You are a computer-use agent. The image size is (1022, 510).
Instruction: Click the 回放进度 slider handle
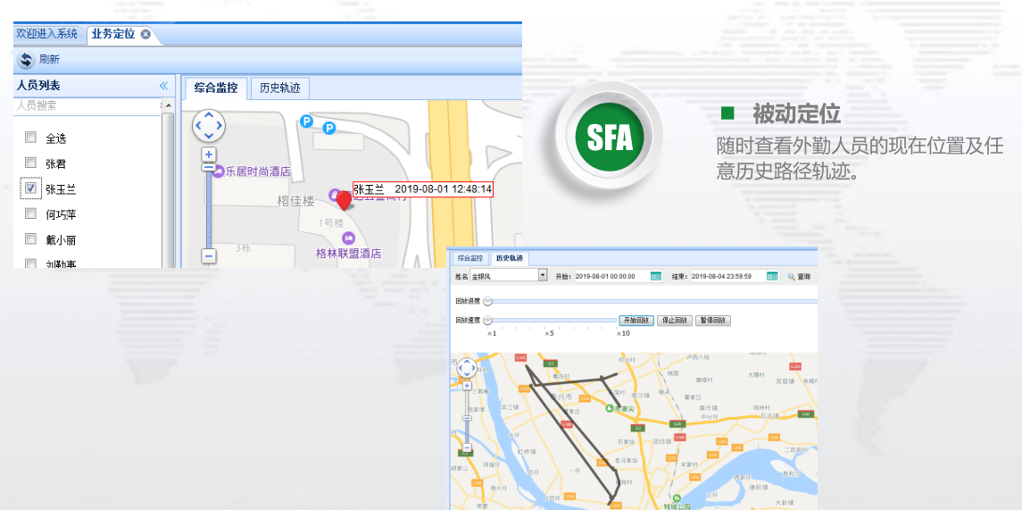pyautogui.click(x=487, y=301)
